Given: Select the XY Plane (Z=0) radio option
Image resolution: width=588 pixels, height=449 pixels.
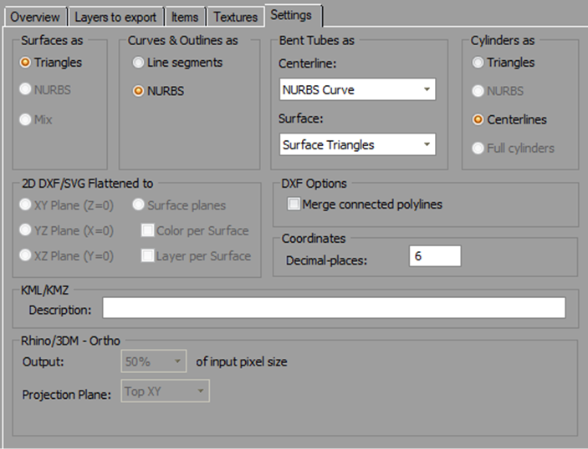Looking at the screenshot, I should coord(27,205).
